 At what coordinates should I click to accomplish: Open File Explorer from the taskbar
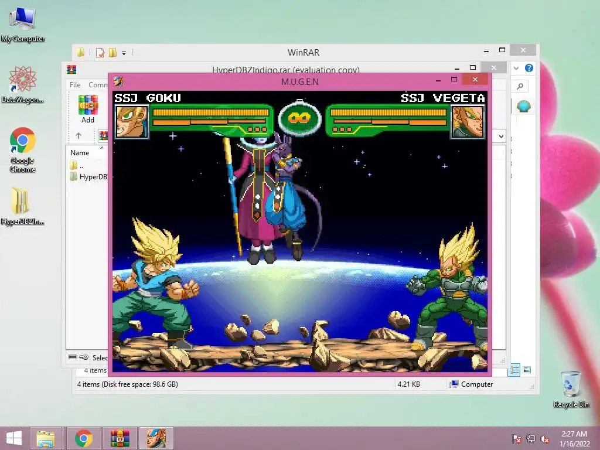click(46, 438)
